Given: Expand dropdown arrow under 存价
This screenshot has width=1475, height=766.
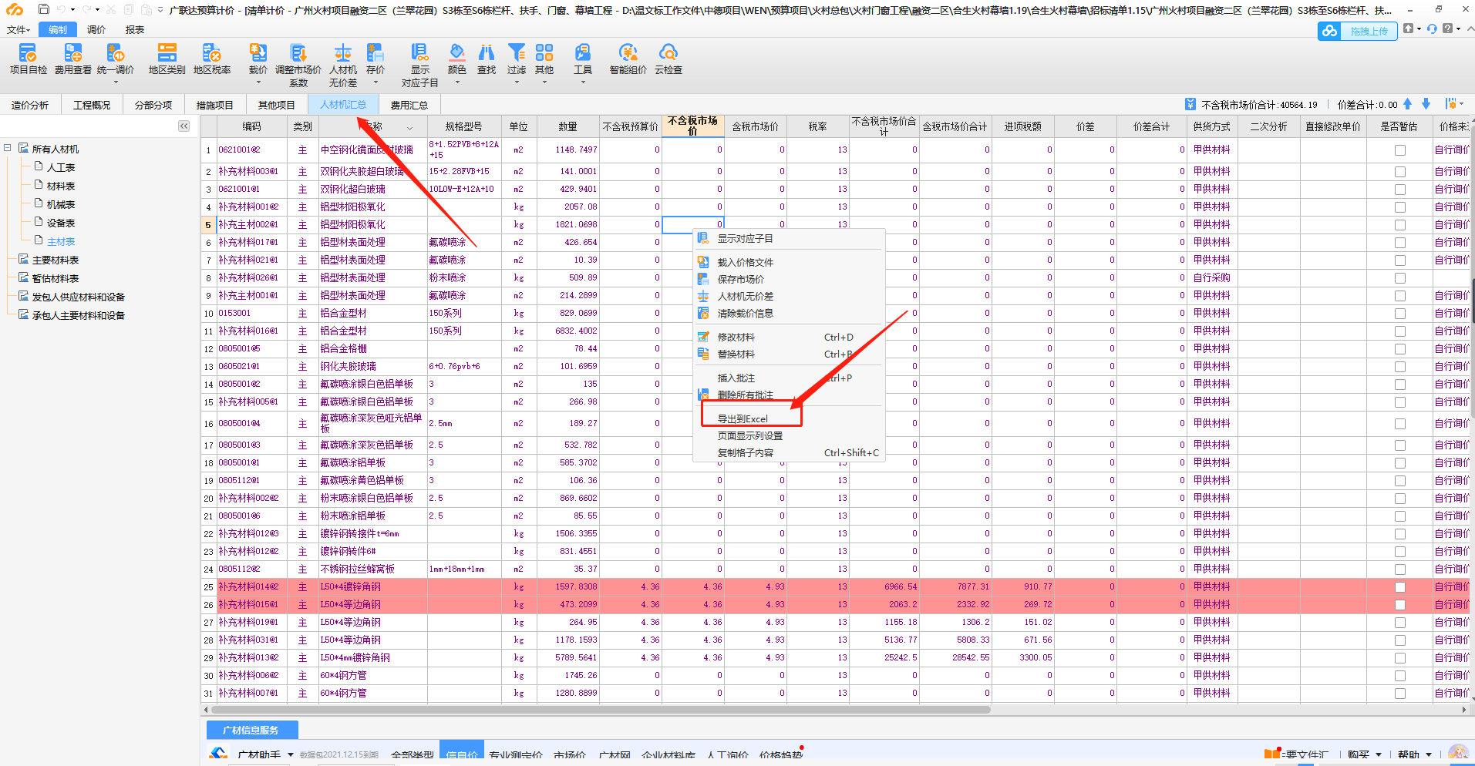Looking at the screenshot, I should coord(375,82).
